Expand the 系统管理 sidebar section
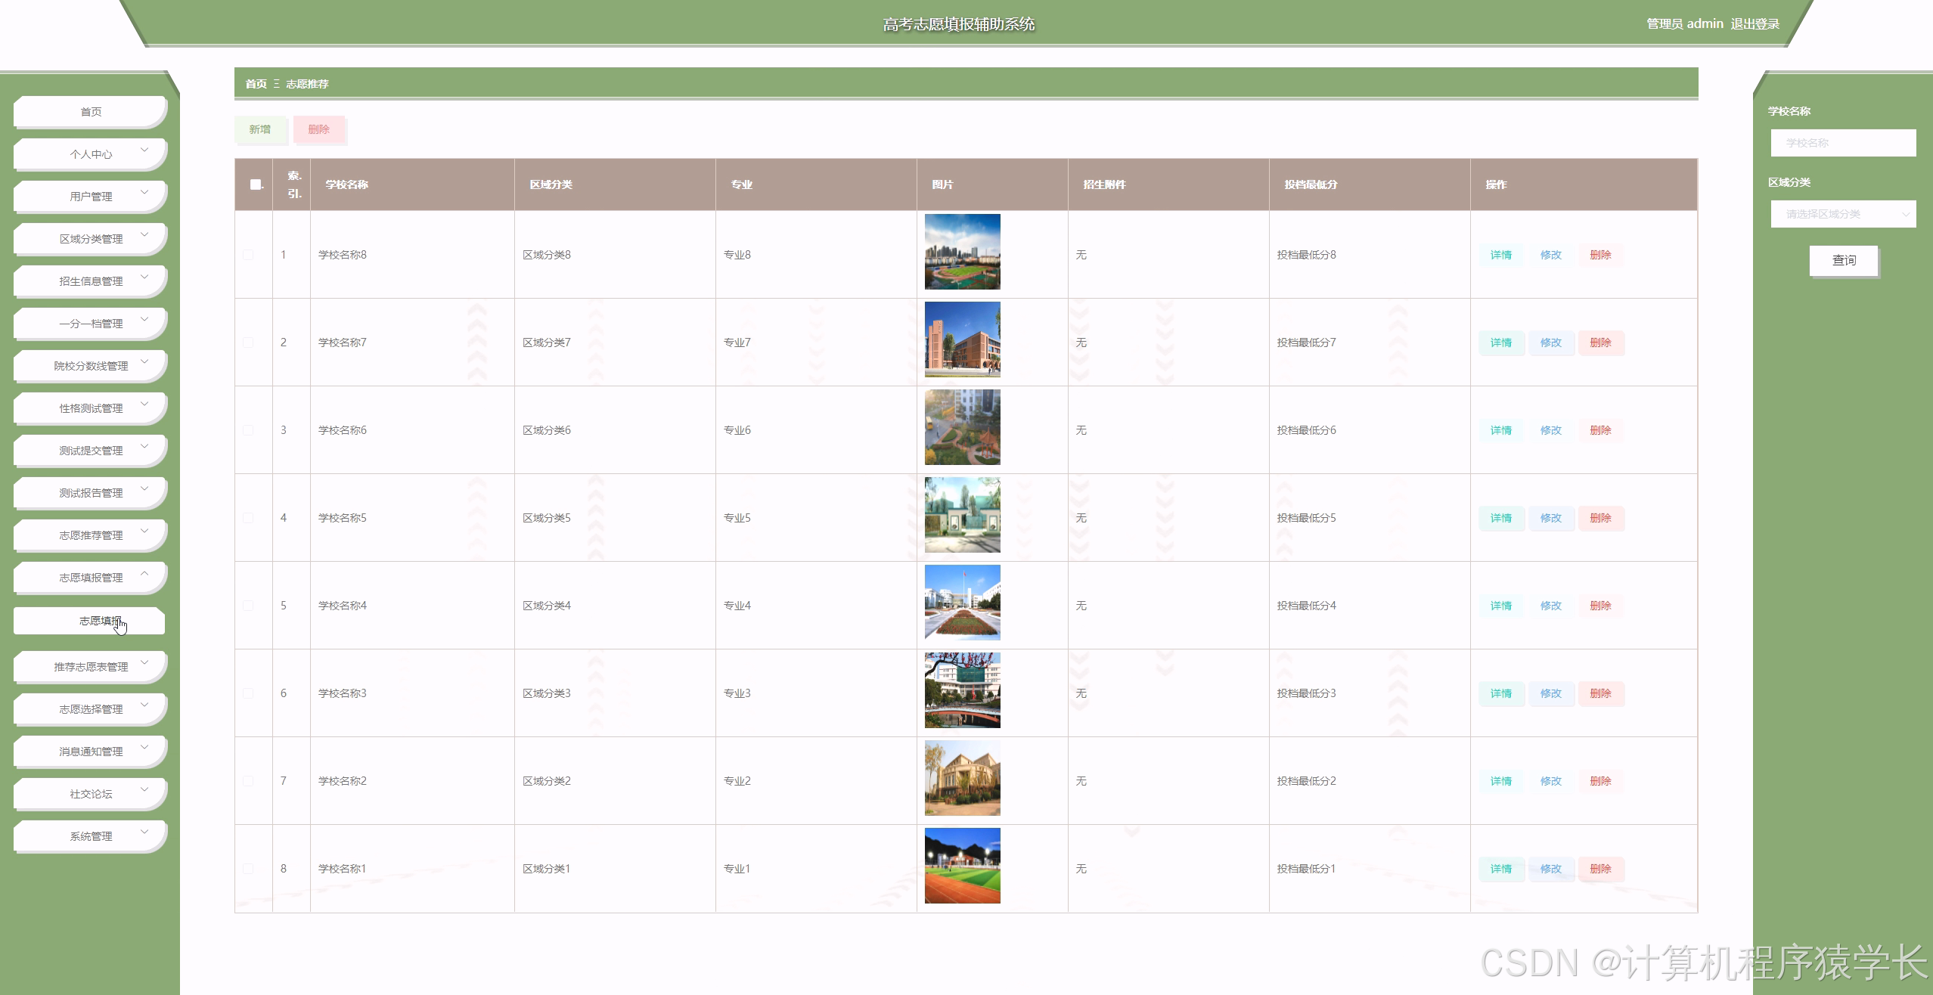Image resolution: width=1933 pixels, height=995 pixels. (x=91, y=836)
